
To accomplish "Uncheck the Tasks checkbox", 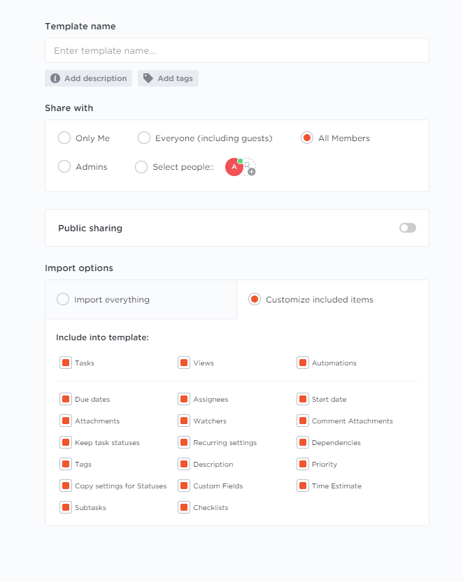I will (66, 363).
